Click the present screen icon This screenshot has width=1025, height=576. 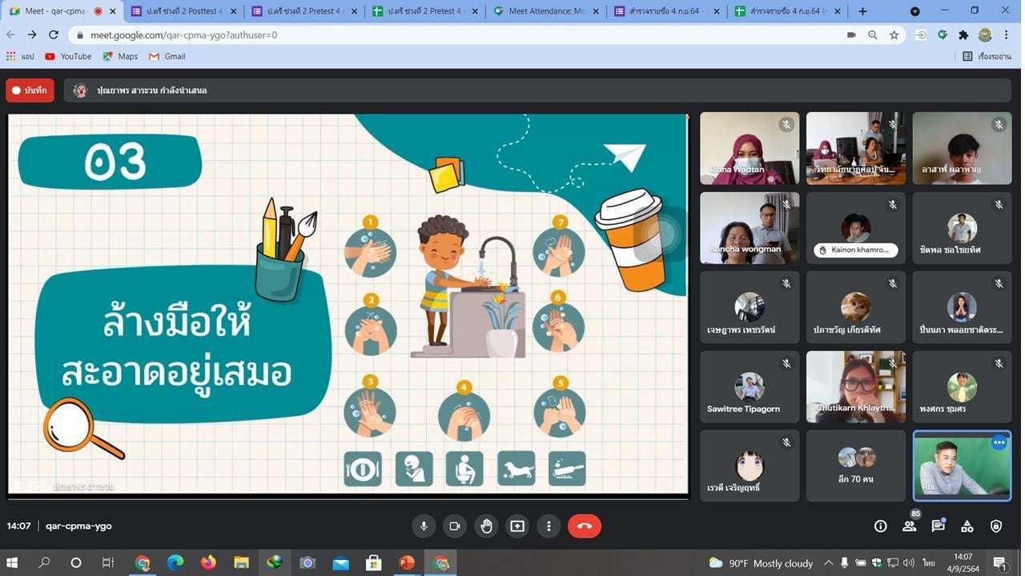pyautogui.click(x=517, y=526)
